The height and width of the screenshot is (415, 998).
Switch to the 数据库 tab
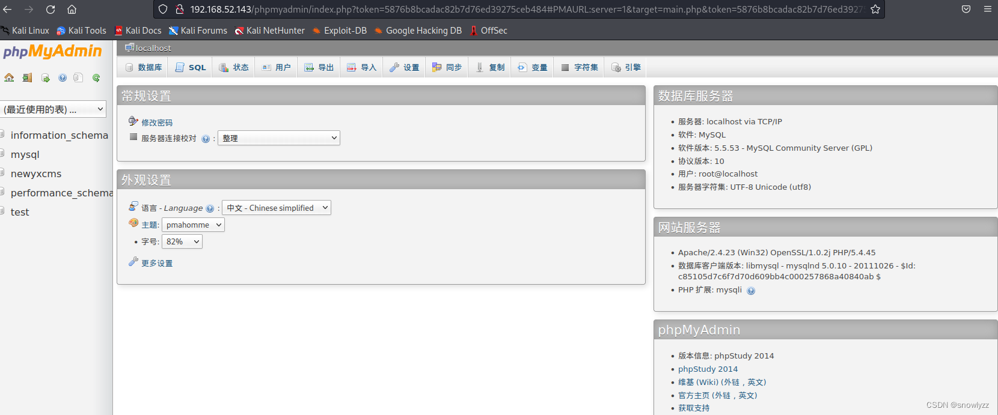point(144,67)
